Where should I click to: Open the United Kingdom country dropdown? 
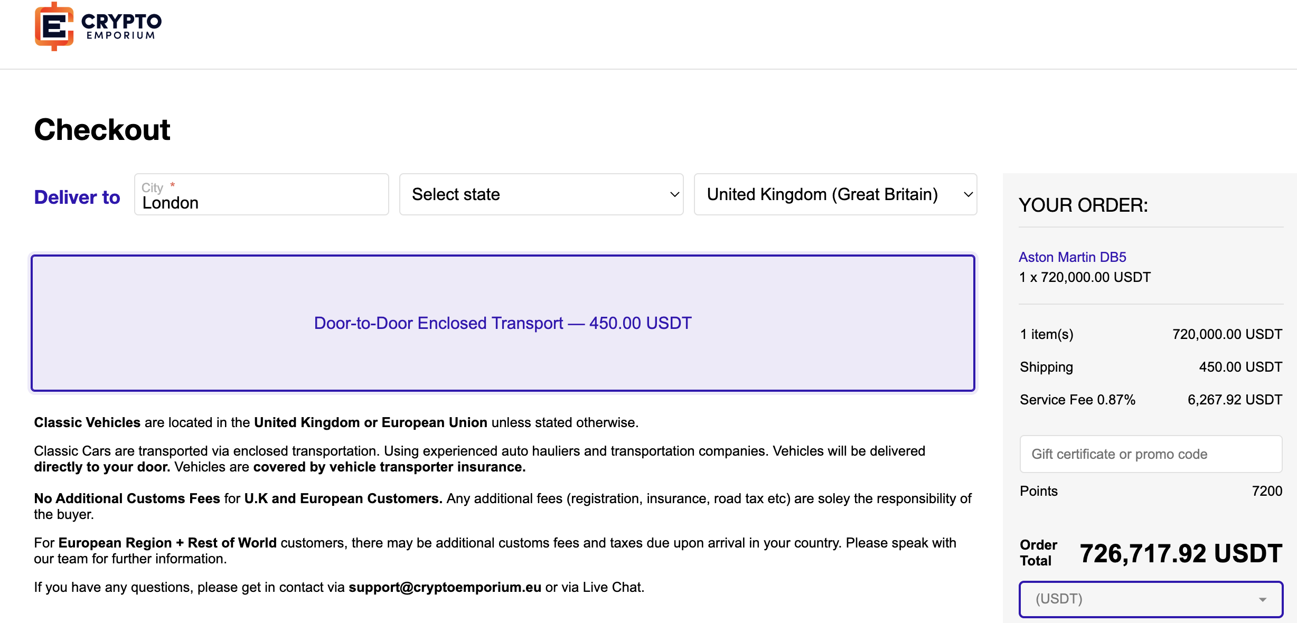pyautogui.click(x=835, y=194)
